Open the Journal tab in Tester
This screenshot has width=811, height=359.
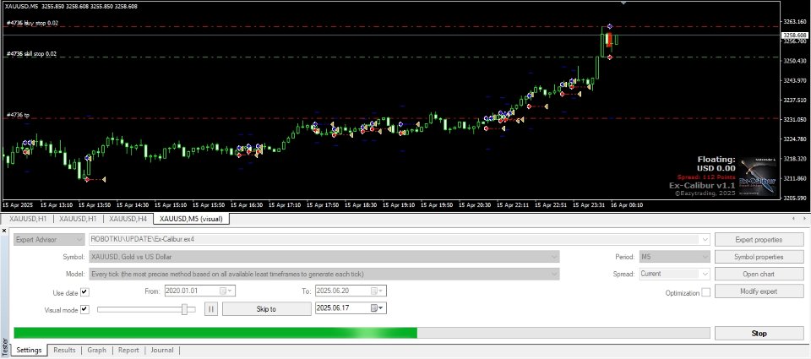click(x=162, y=351)
